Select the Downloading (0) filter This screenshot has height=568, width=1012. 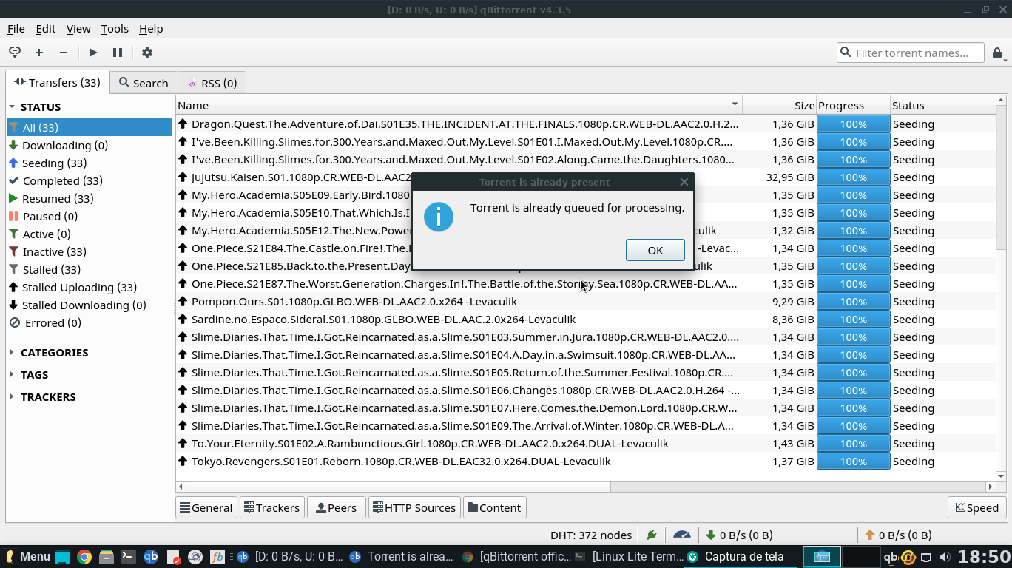[x=90, y=145]
